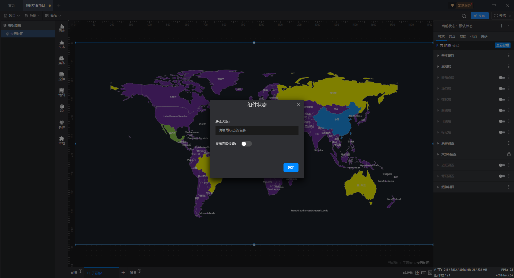
Task: Switch to the 数据 properties tab
Action: [463, 36]
